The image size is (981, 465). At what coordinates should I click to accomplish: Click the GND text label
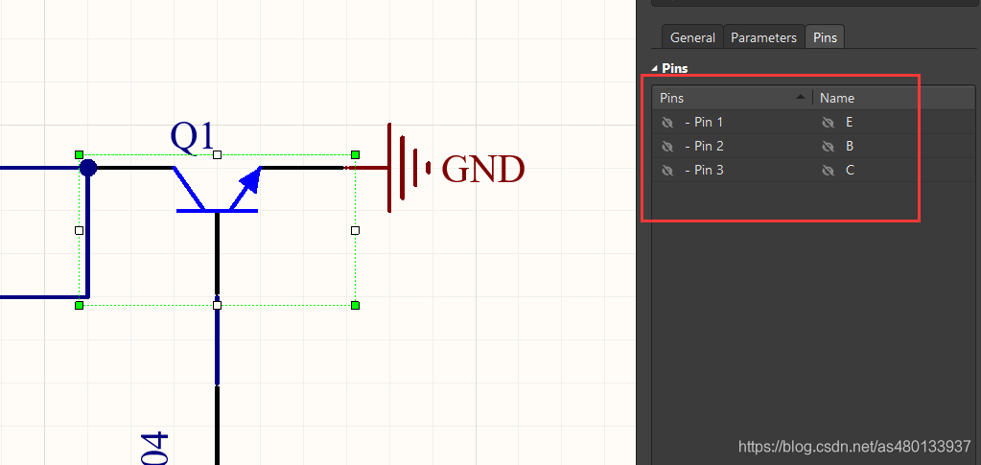point(482,170)
